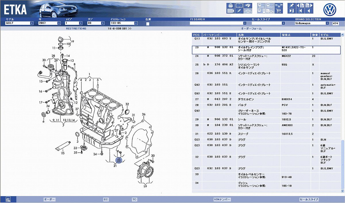Expand the メイン group dropdown
Screen dimensions: 345x203
click(73, 23)
